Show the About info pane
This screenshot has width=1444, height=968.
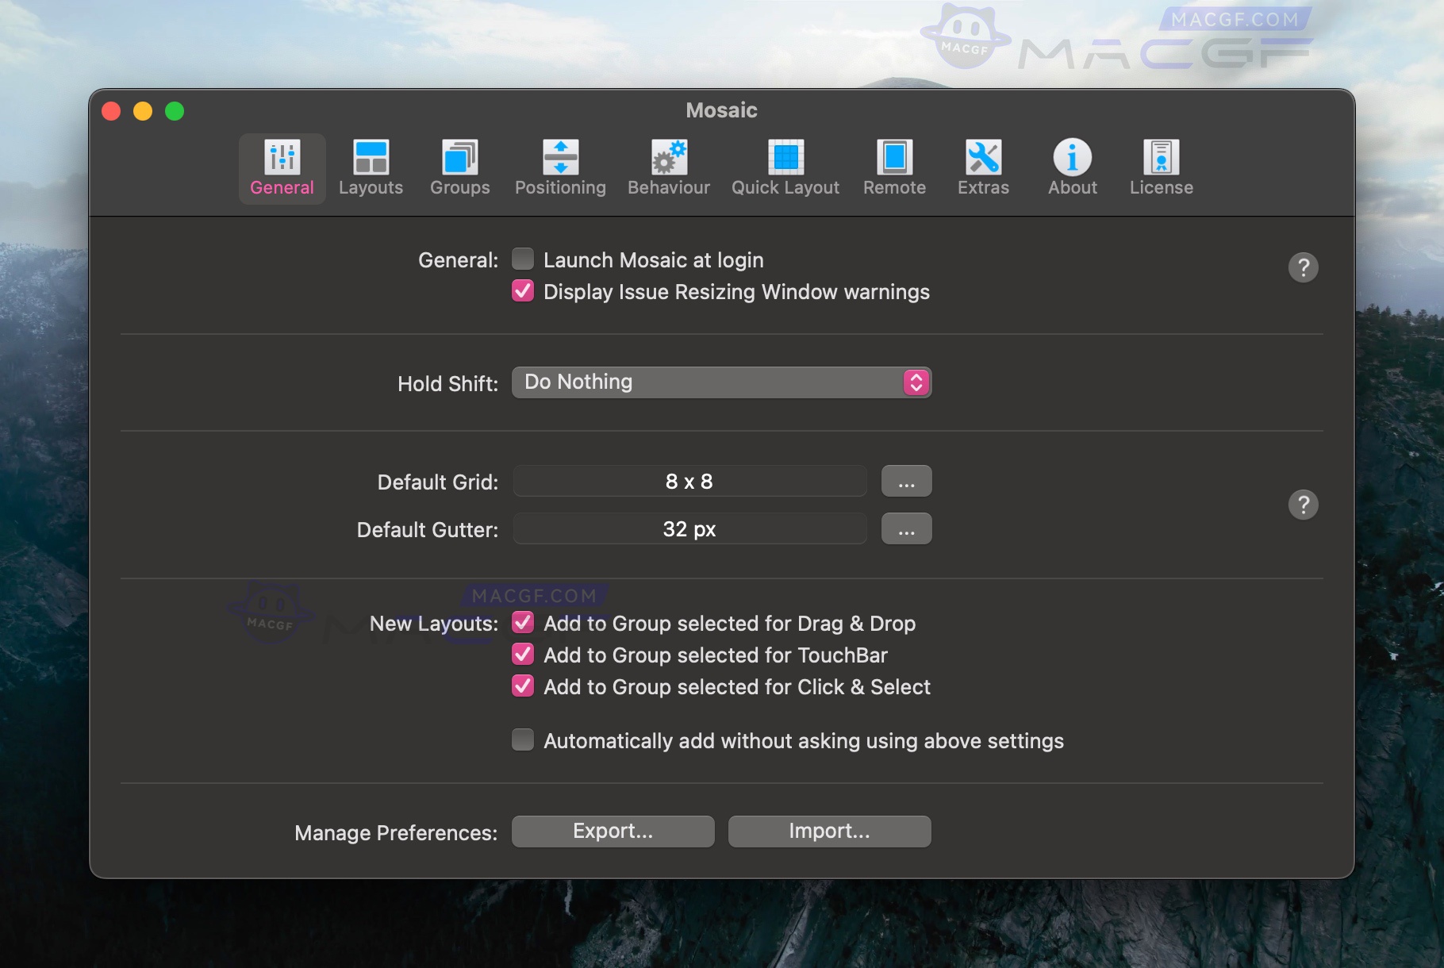1072,167
